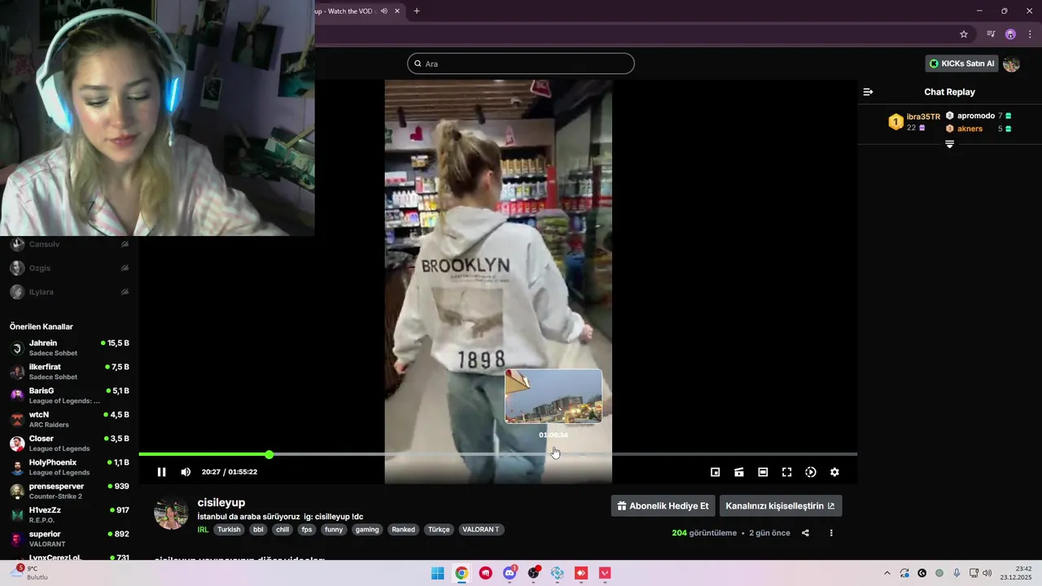Screen dimensions: 1042x586
Task: Click apromodo in gift leaderboard
Action: (976, 116)
